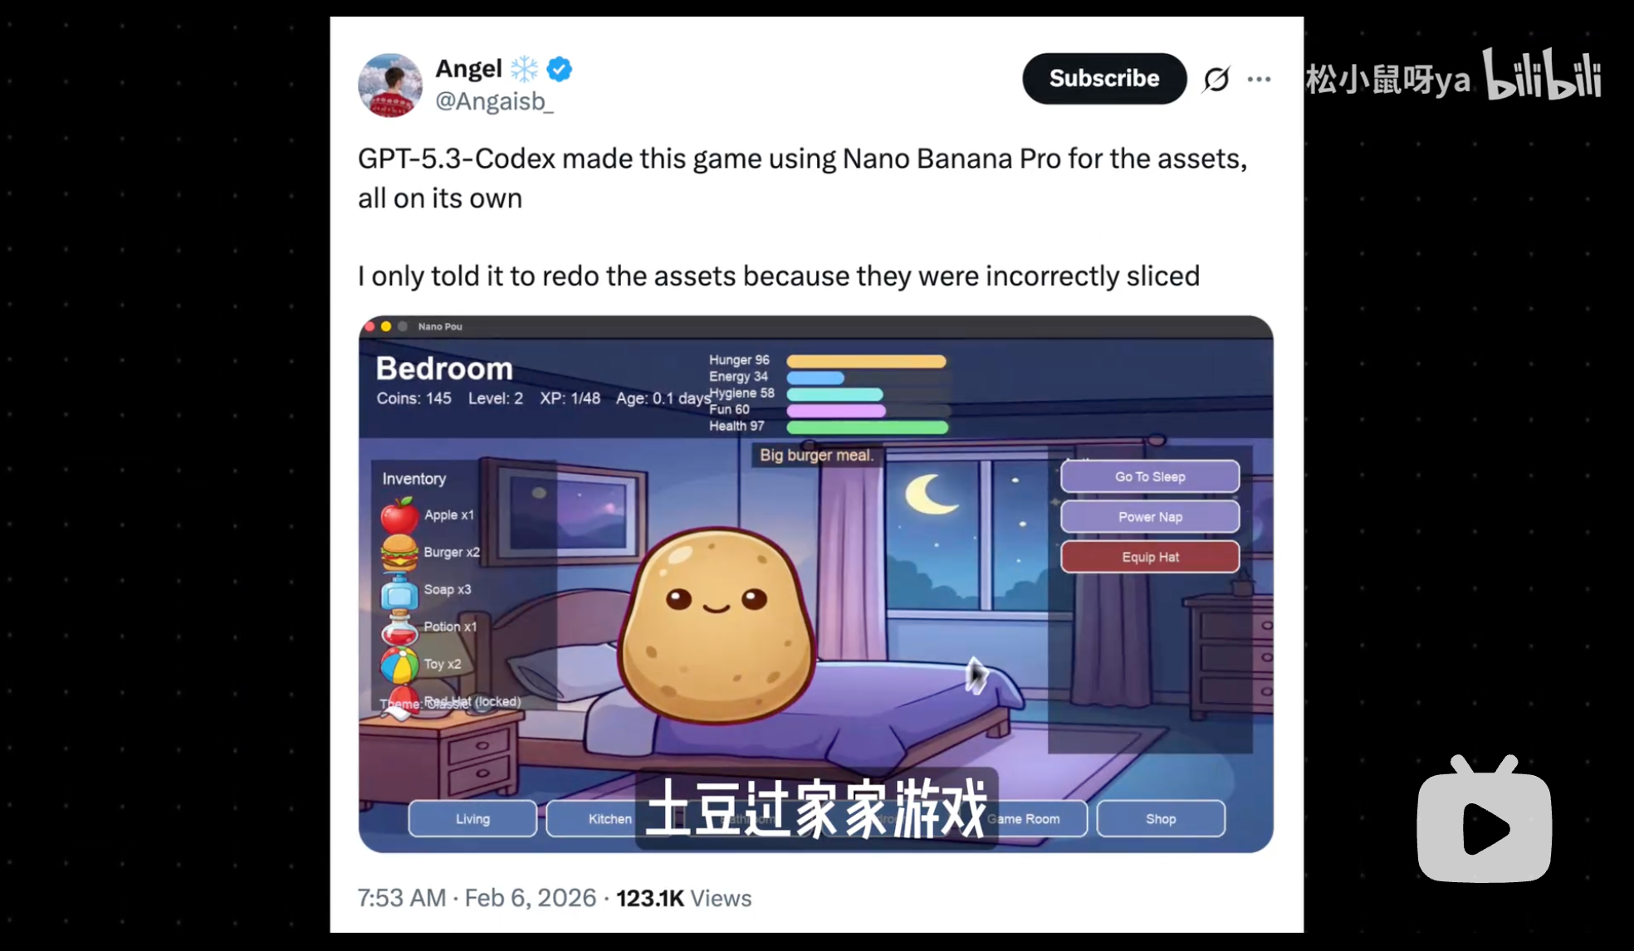The height and width of the screenshot is (951, 1634).
Task: Select the Soap icon in inventory
Action: (x=399, y=591)
